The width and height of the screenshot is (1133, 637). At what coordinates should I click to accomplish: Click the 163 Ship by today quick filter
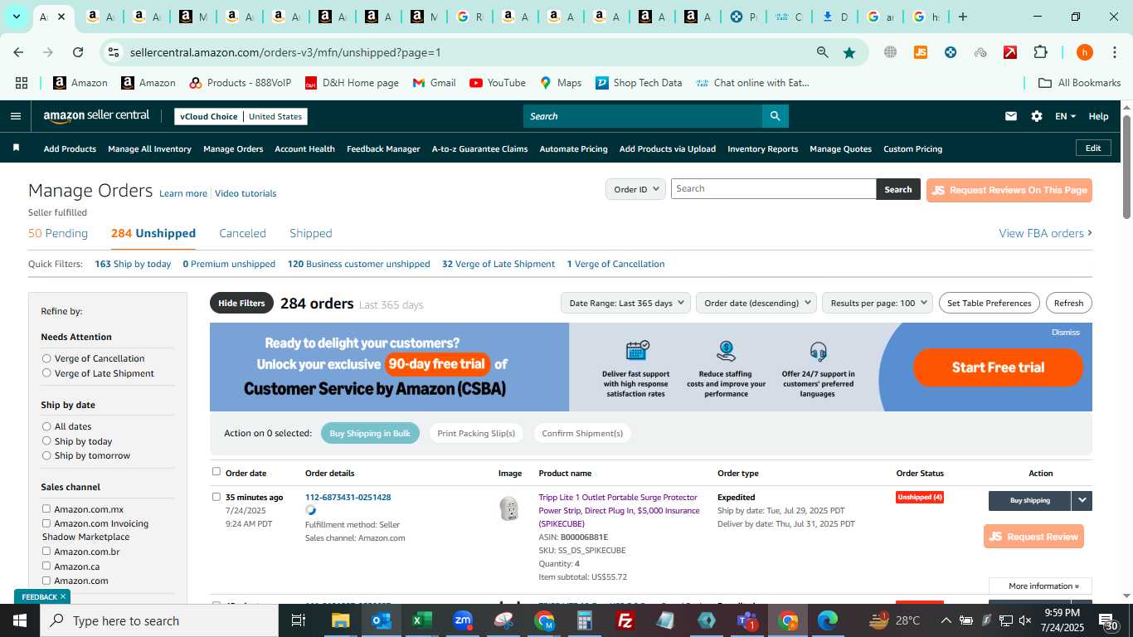133,264
